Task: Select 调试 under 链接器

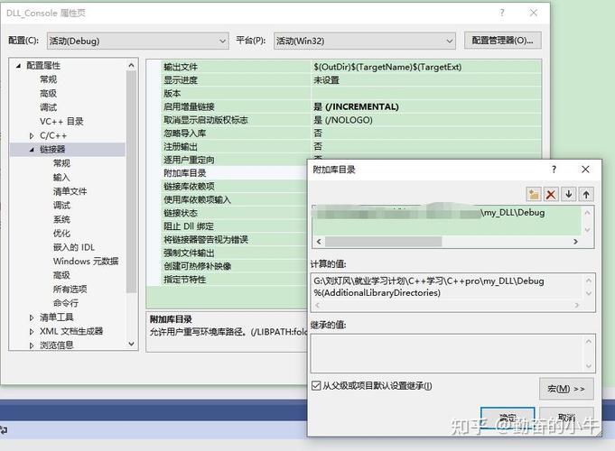Action: [61, 206]
